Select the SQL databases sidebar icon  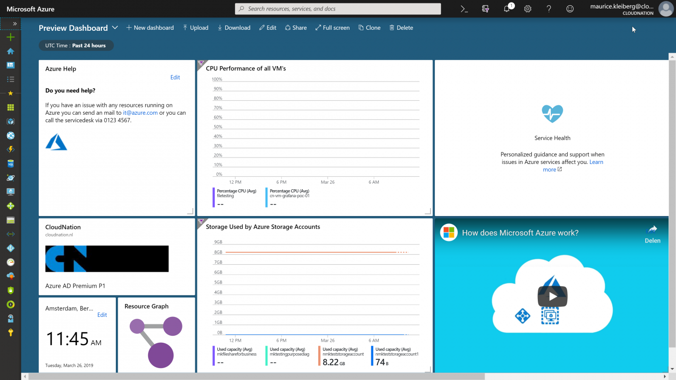click(x=10, y=163)
